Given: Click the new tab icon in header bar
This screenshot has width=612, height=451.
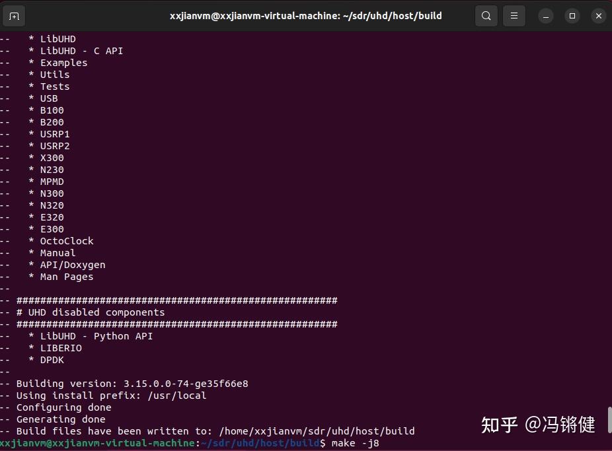Looking at the screenshot, I should pos(14,15).
